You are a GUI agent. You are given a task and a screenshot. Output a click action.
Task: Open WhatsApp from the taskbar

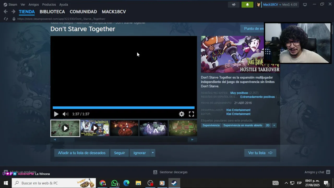(x=114, y=183)
